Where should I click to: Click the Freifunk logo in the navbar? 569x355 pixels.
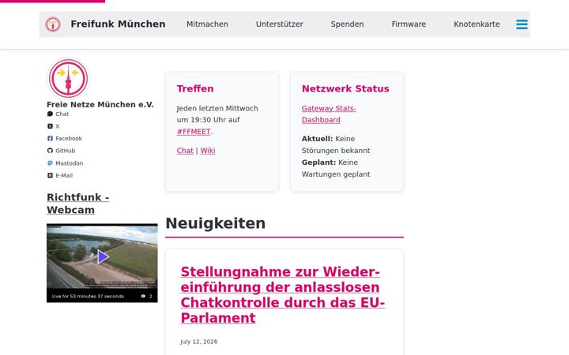pyautogui.click(x=53, y=24)
